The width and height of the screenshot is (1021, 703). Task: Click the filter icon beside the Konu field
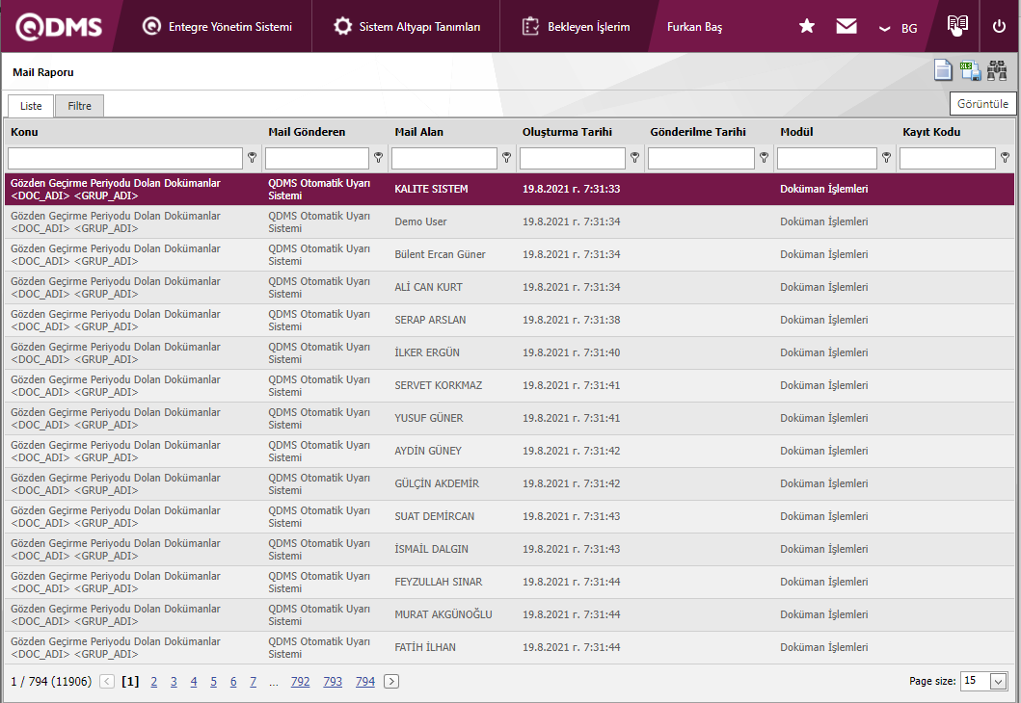(x=253, y=158)
